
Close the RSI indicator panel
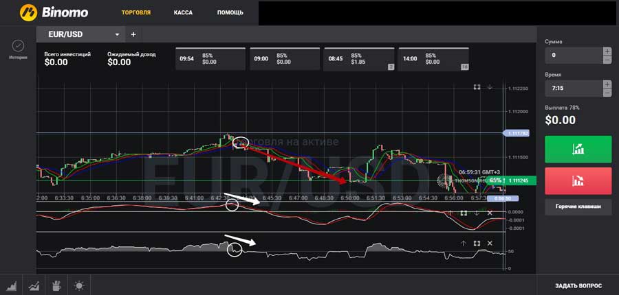point(490,244)
